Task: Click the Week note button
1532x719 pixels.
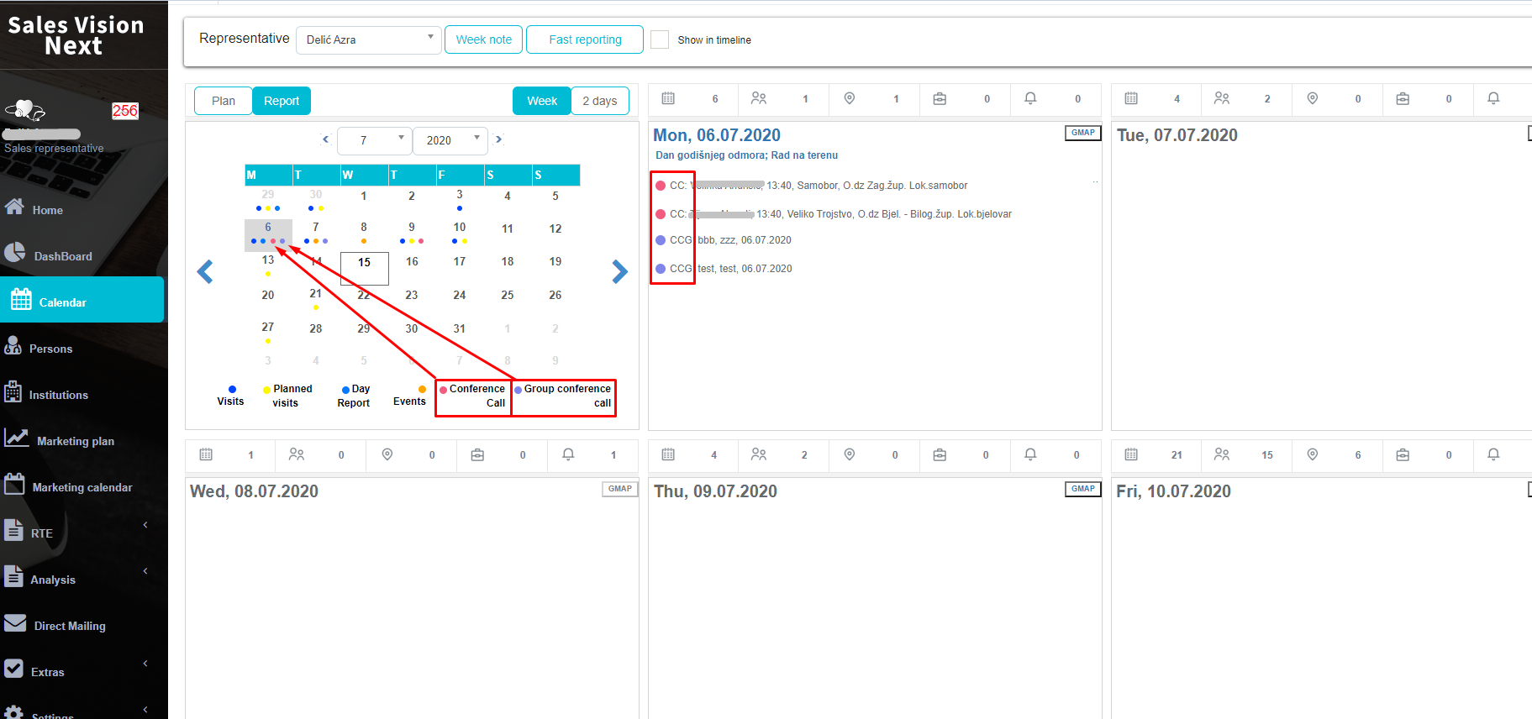Action: coord(483,39)
